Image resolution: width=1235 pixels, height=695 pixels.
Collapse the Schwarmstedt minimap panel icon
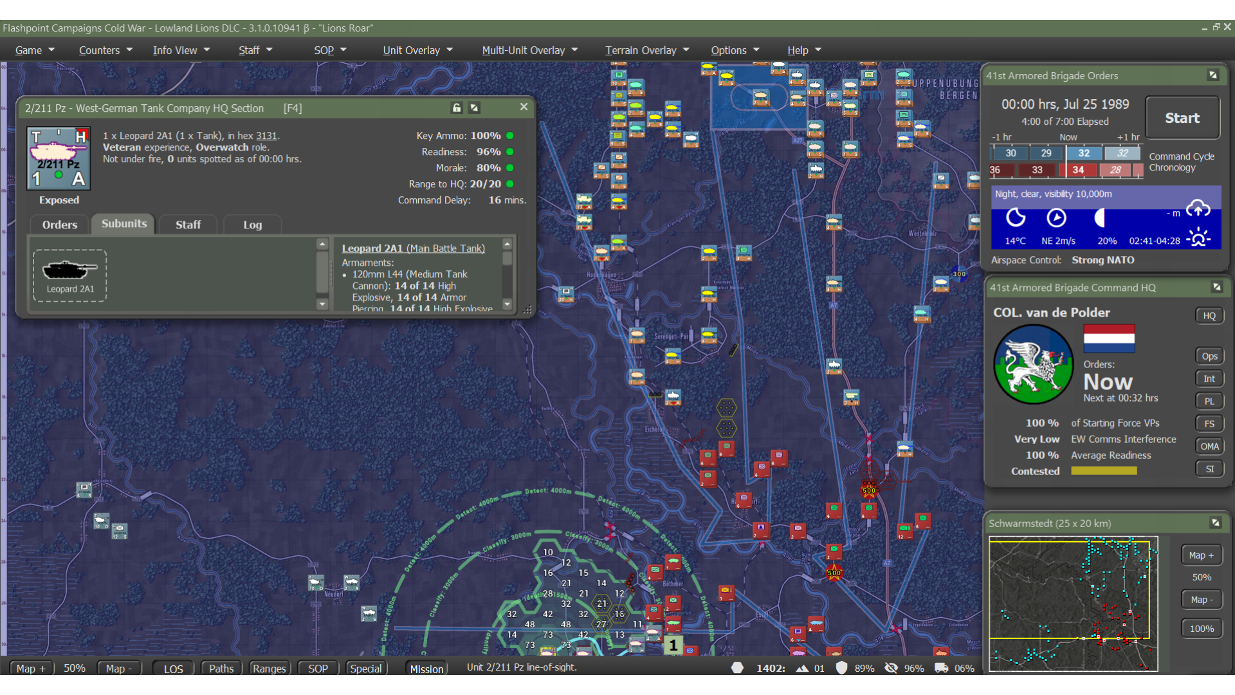[x=1216, y=523]
